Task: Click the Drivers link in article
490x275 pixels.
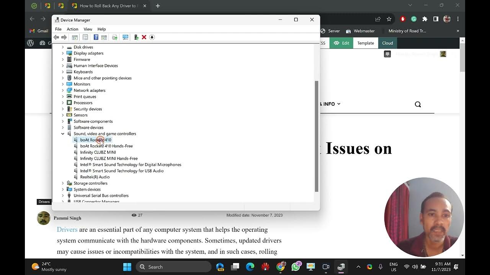Action: click(x=67, y=230)
